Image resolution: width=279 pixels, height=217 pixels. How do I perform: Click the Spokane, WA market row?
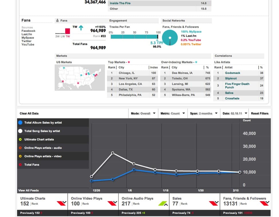click(x=186, y=89)
